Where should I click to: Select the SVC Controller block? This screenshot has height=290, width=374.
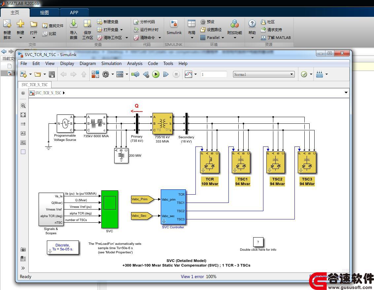tap(173, 207)
